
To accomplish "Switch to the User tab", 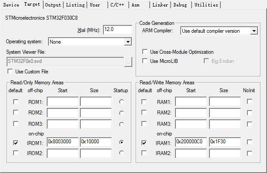I will click(x=95, y=5).
